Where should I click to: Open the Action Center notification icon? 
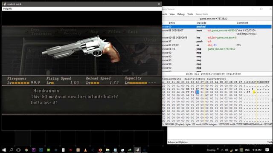[267, 150]
